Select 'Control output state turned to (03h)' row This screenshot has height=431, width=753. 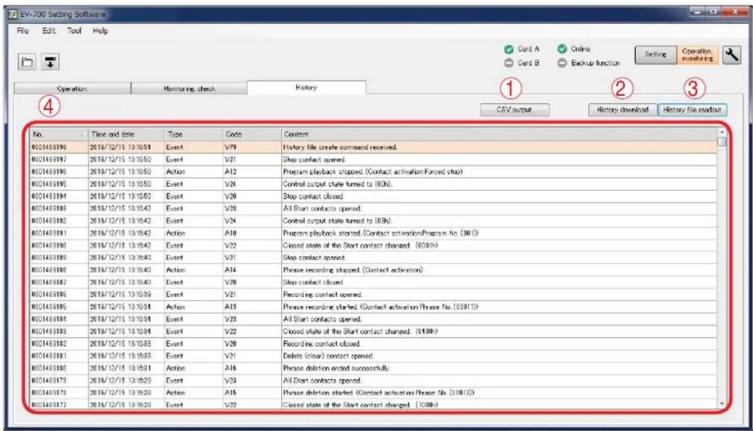tap(374, 221)
